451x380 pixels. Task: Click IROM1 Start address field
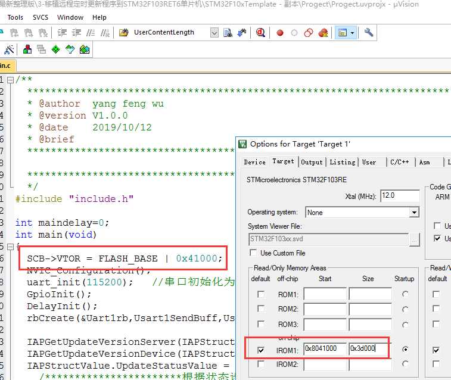(325, 348)
